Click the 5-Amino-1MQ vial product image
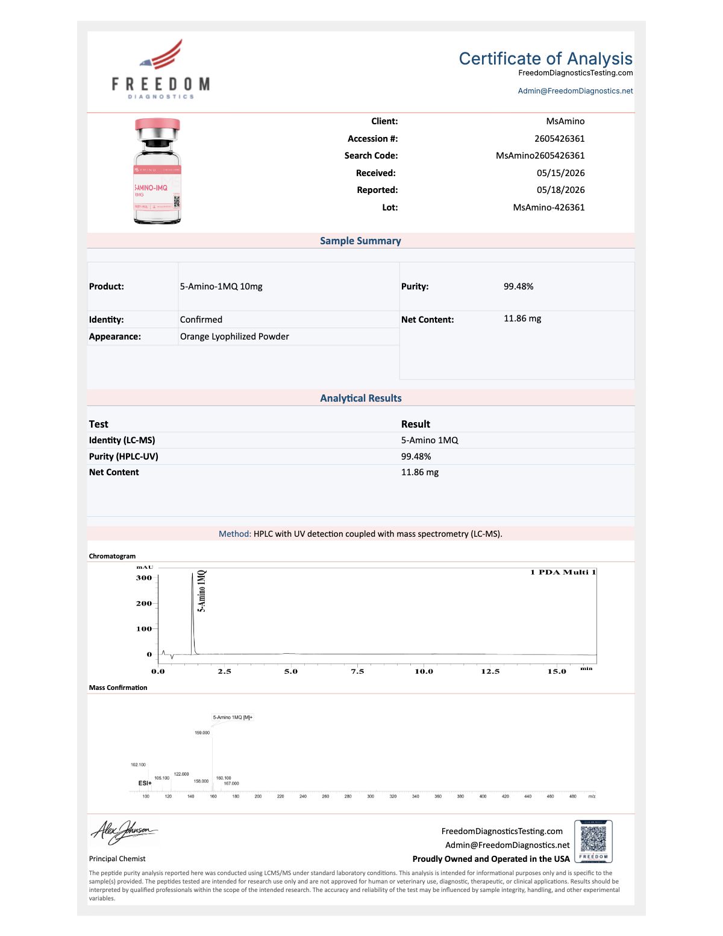 [x=157, y=171]
